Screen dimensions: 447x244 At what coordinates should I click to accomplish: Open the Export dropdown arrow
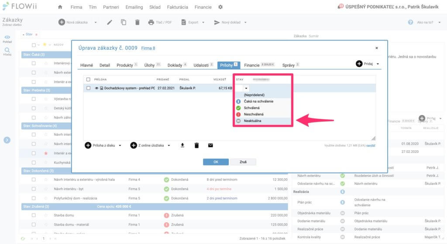tap(203, 22)
